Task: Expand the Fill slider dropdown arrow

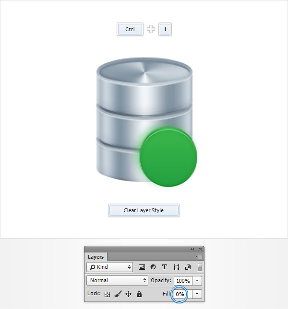Action: point(198,294)
